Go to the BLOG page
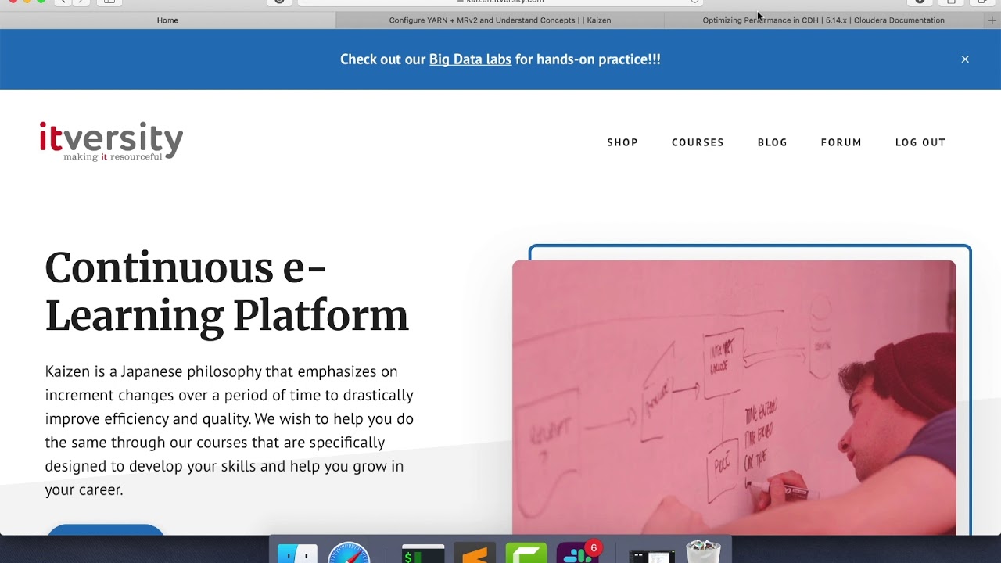1001x563 pixels. [x=772, y=142]
